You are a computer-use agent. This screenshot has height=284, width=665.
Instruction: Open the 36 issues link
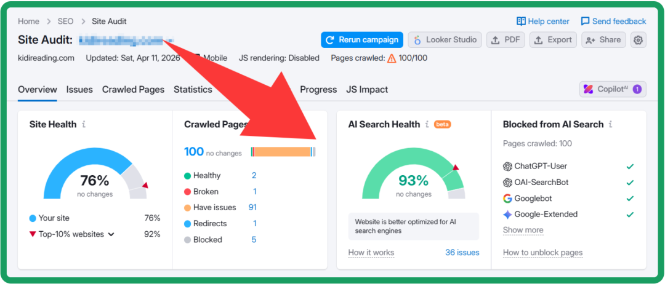(x=462, y=253)
